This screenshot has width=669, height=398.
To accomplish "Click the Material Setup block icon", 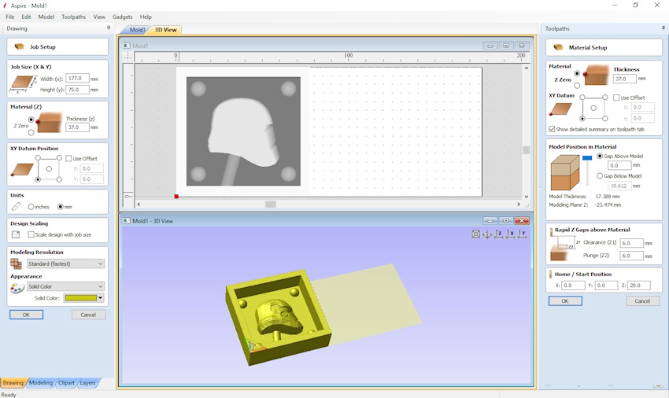I will [x=558, y=47].
